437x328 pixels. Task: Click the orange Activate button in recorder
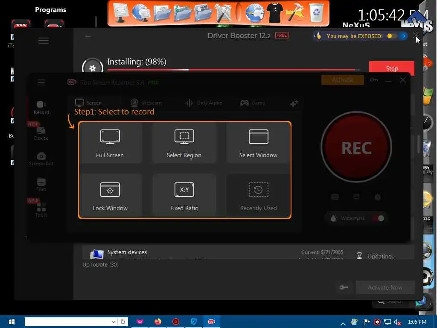pos(343,80)
